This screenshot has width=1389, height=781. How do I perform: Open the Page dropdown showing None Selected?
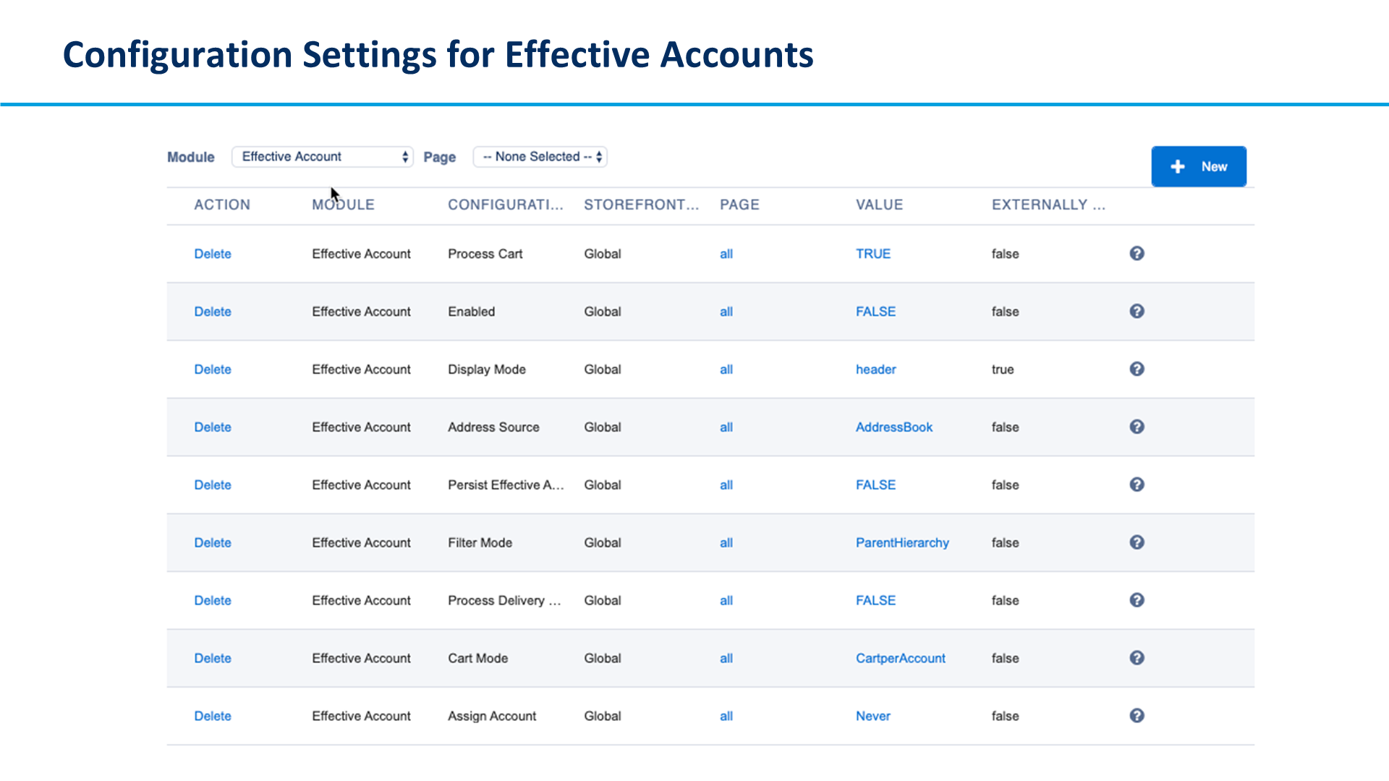coord(540,157)
